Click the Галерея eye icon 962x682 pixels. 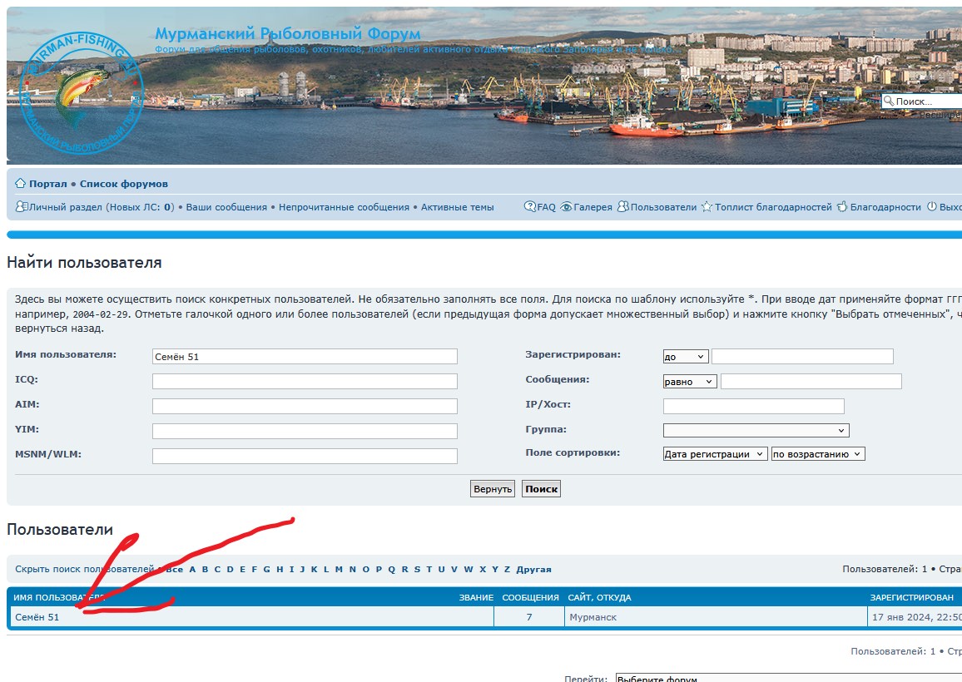tap(566, 207)
